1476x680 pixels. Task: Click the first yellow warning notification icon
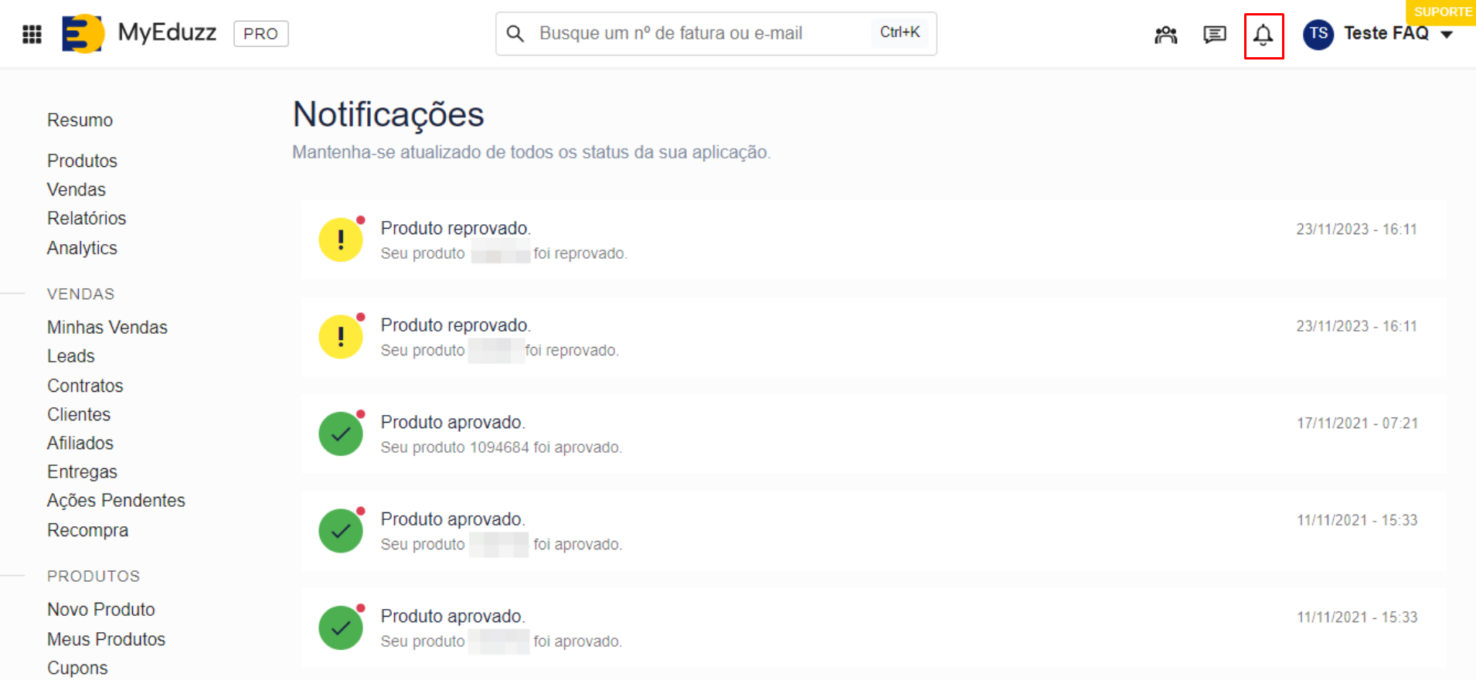(x=341, y=240)
